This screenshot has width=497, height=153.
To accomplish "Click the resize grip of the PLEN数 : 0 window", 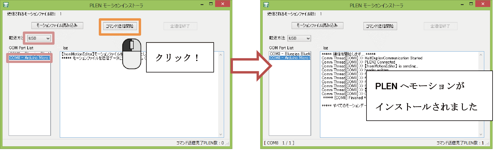I will coord(227,144).
